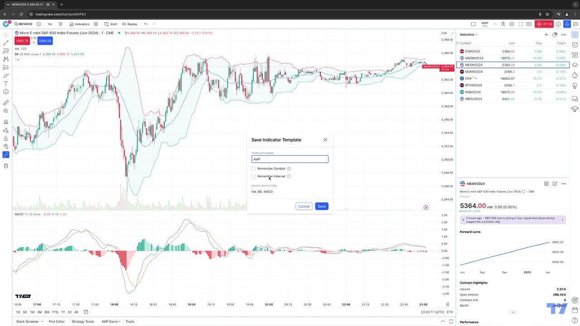Pause the recording
The image size is (580, 326).
(x=559, y=24)
